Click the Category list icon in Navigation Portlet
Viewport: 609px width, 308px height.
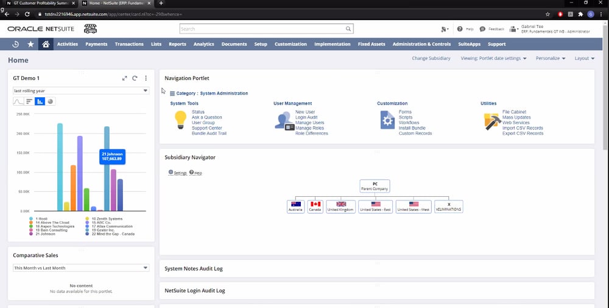click(172, 94)
